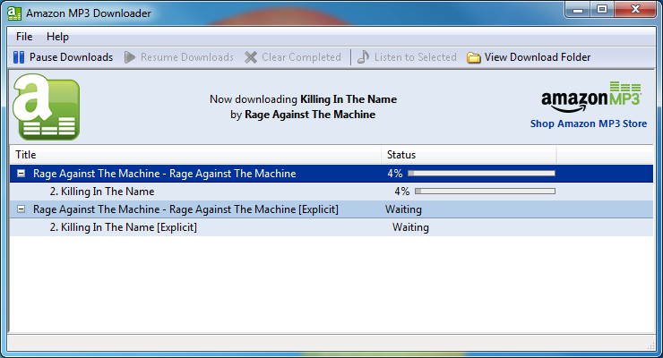The height and width of the screenshot is (358, 663).
Task: Click the Resume Downloads label
Action: click(x=187, y=57)
